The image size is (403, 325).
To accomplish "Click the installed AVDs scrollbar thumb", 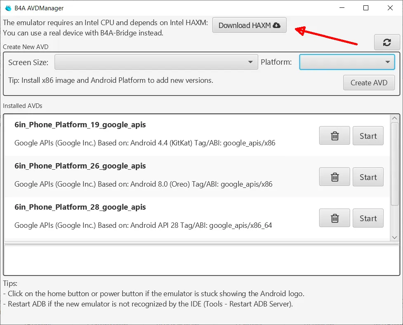I will tap(394, 164).
